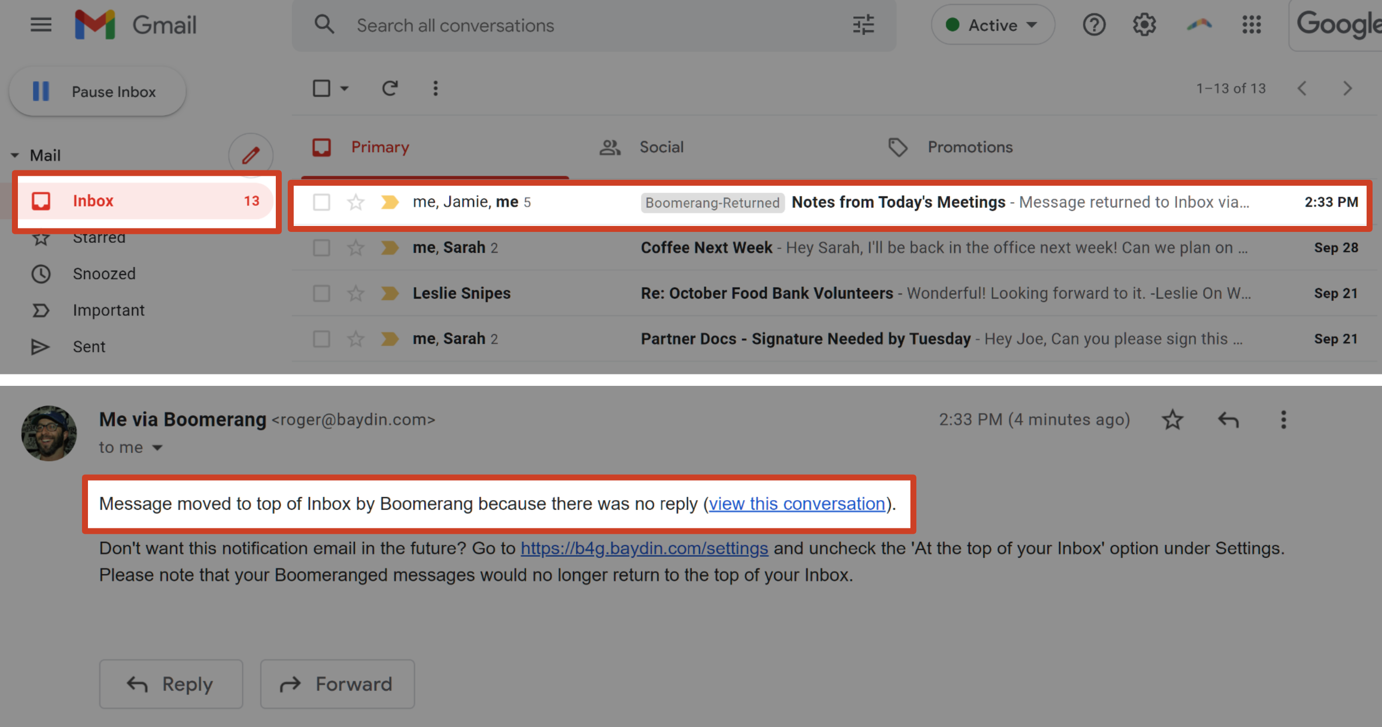Viewport: 1382px width, 727px height.
Task: Select the Partner Docs email checkbox
Action: tap(322, 339)
